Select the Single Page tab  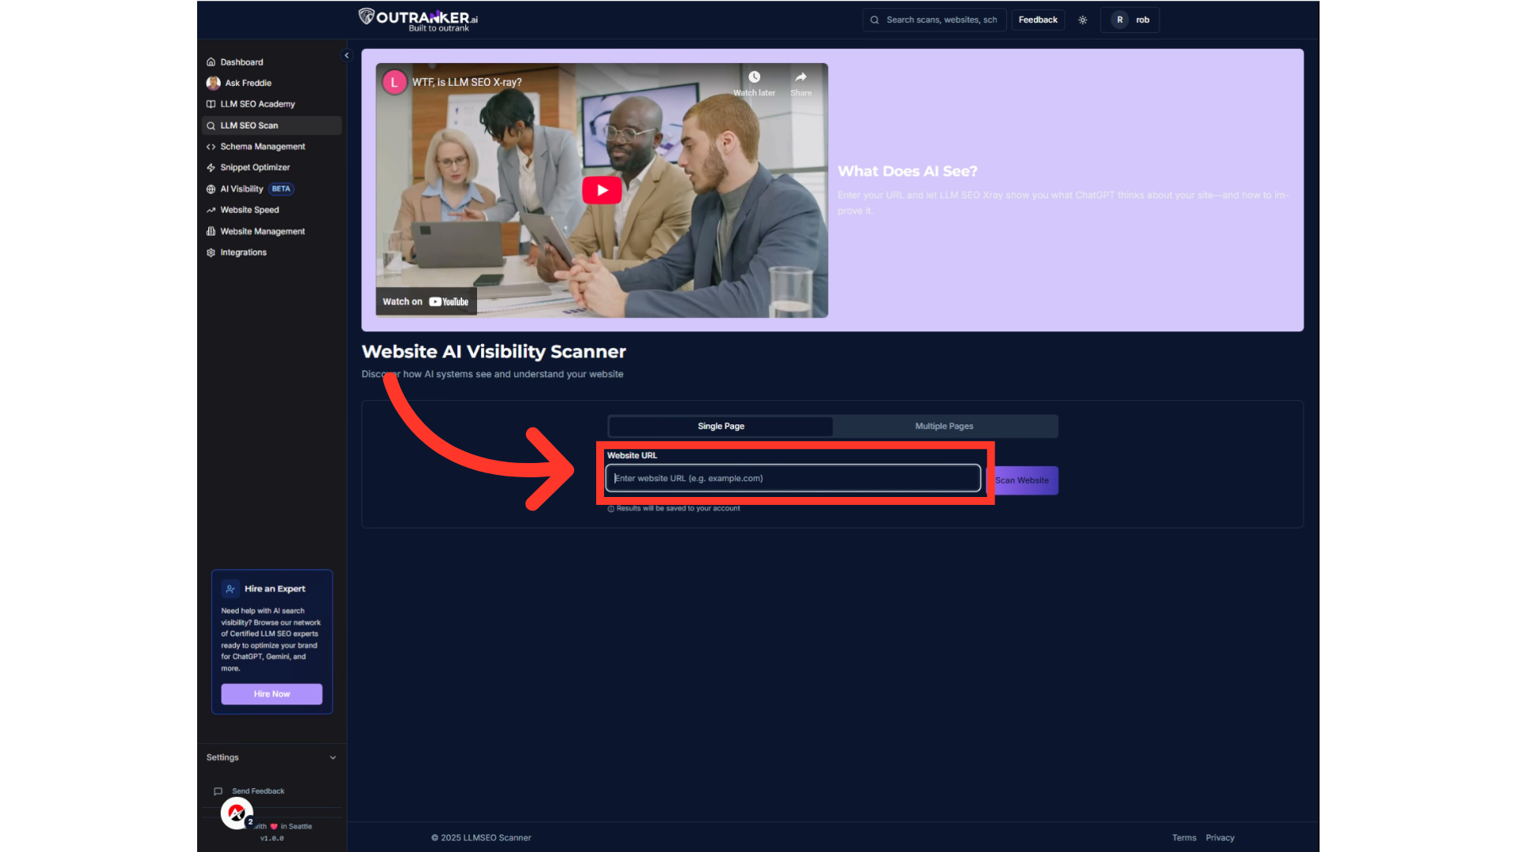pyautogui.click(x=721, y=426)
